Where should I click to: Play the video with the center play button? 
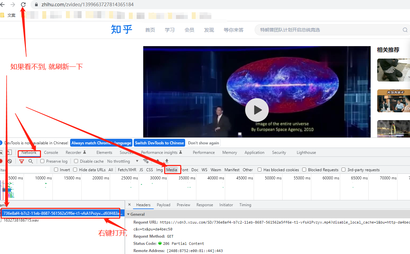[x=257, y=110]
